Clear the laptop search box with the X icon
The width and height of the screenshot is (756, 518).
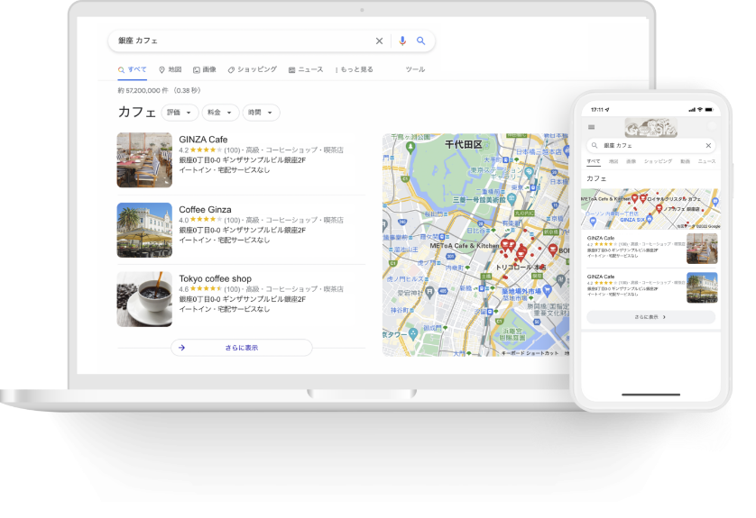(x=380, y=41)
